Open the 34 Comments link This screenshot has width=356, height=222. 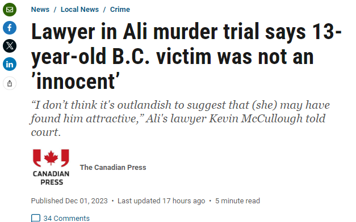pos(66,218)
